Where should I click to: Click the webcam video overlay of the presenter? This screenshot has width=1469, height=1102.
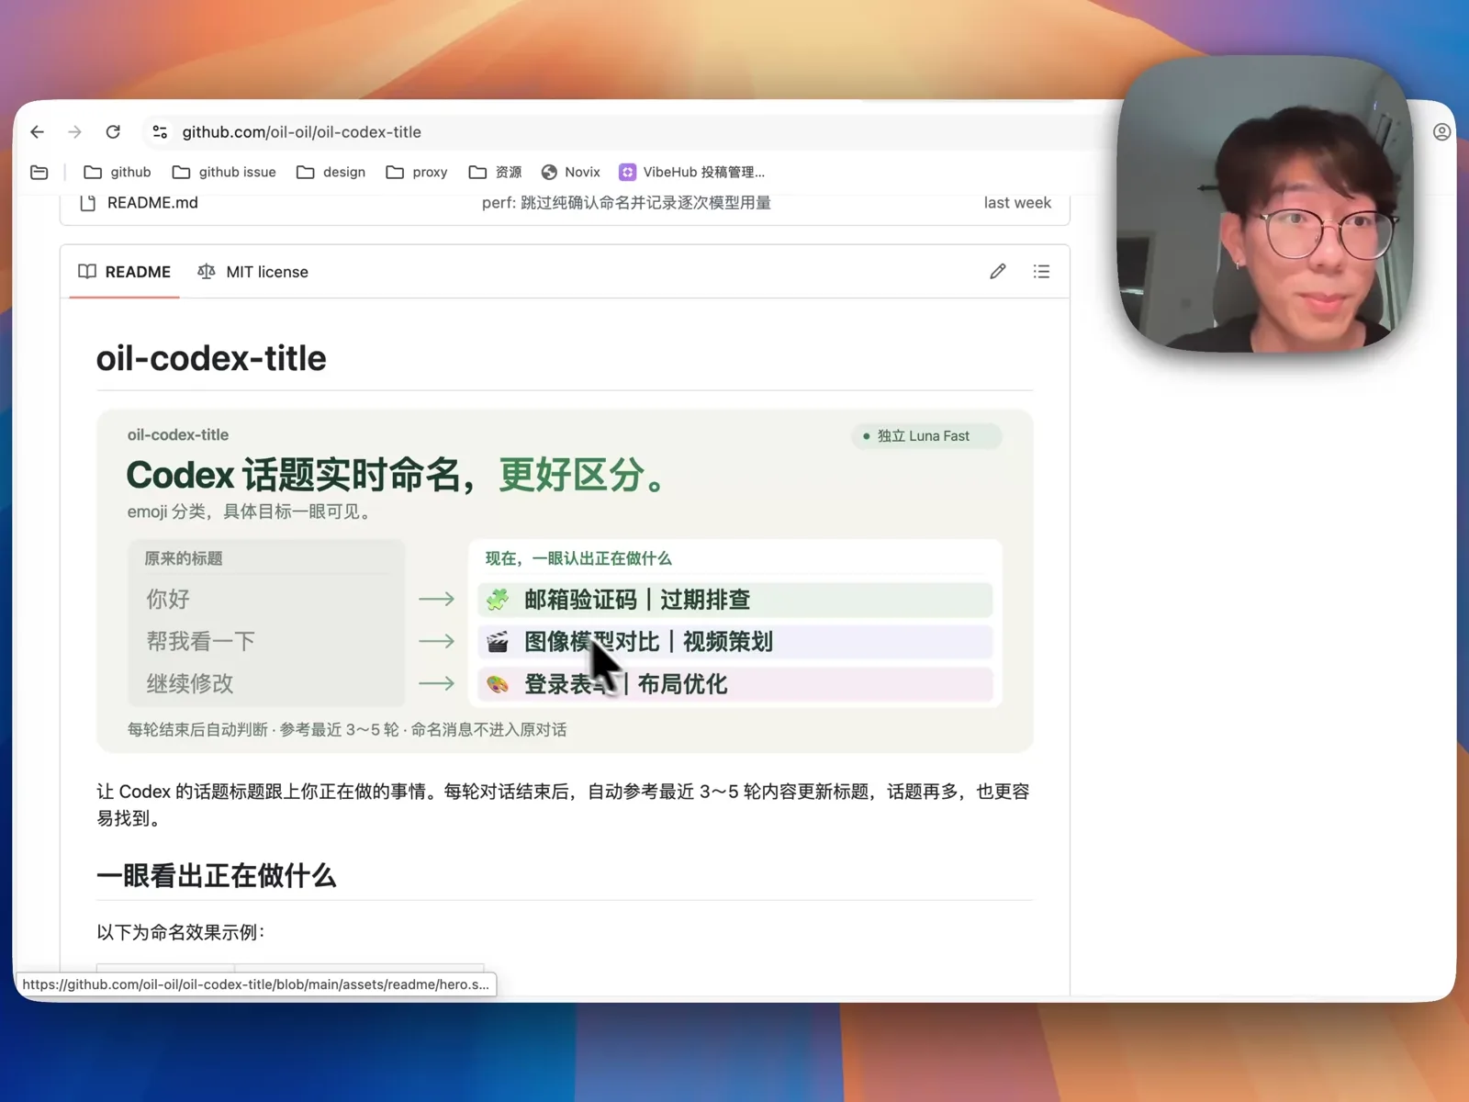pos(1265,204)
